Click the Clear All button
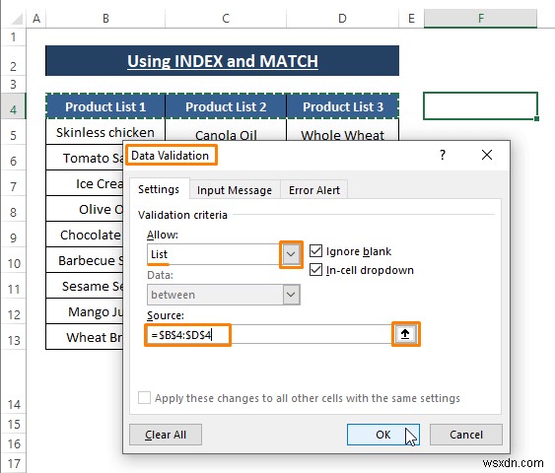This screenshot has width=555, height=473. pyautogui.click(x=166, y=435)
